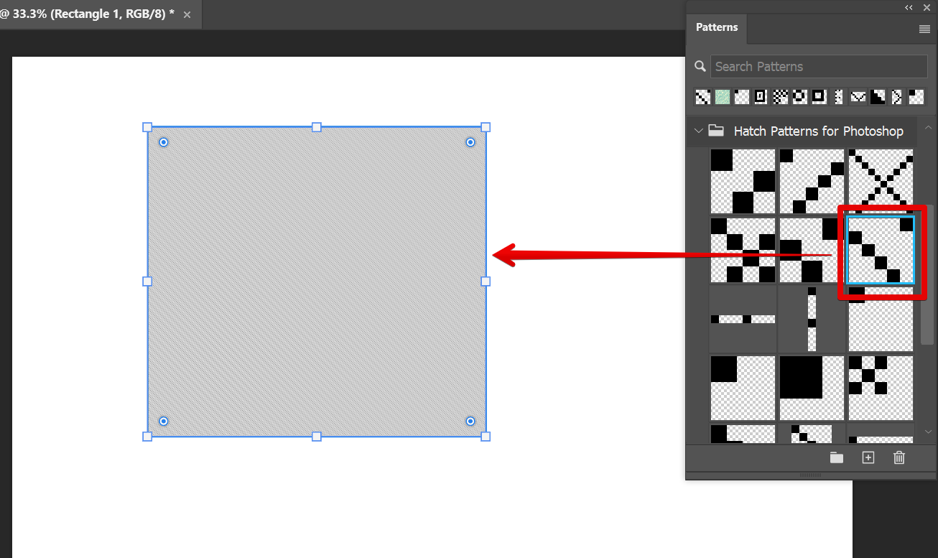Collapse the Hatch Patterns for Photoshop group
The image size is (938, 558).
click(x=699, y=131)
